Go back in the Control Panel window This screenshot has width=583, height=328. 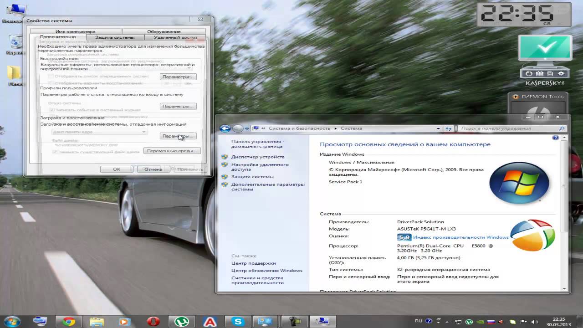point(225,128)
